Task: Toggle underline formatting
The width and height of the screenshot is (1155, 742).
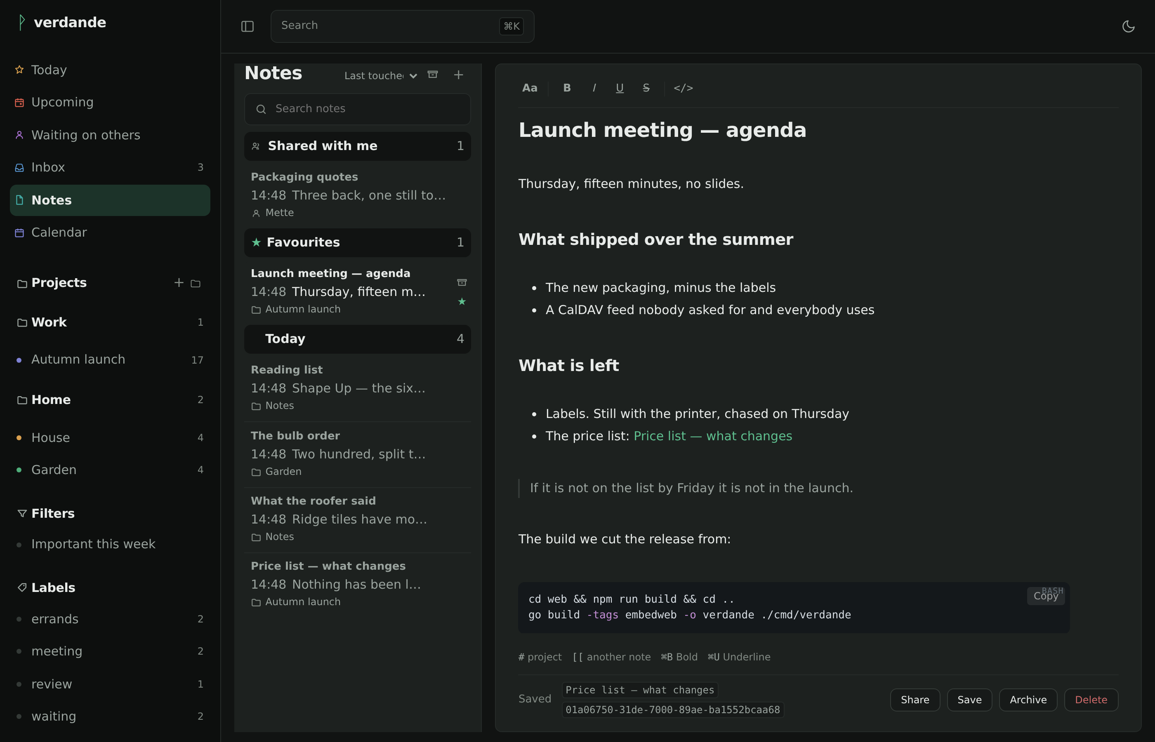Action: click(620, 88)
